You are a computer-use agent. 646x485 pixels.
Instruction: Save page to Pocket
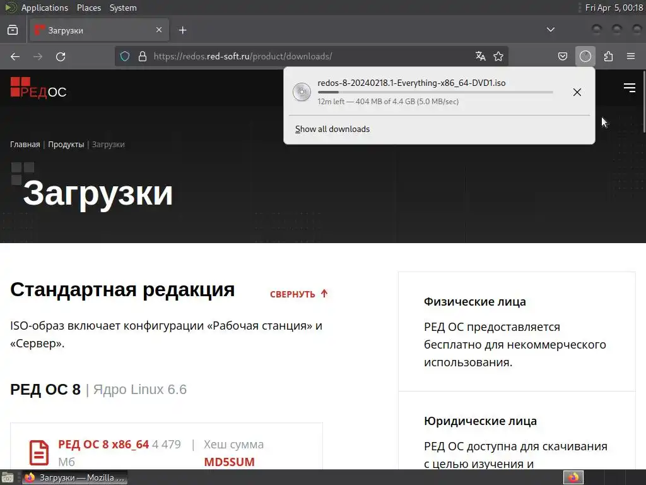(x=562, y=56)
